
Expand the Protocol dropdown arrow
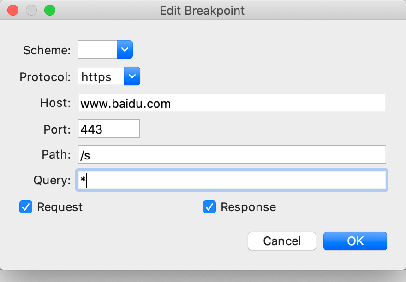coord(132,76)
